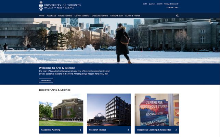Viewport: 220px width, 137px height.
Task: Open the Academic Planning building photo
Action: coord(61,110)
